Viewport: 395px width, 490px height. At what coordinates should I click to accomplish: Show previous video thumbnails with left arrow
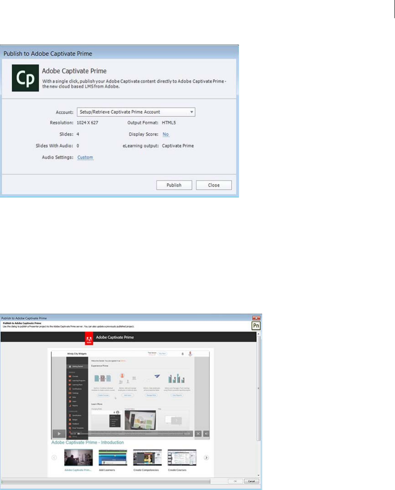(54, 458)
